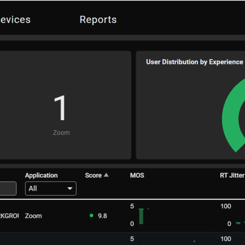Click the 9.8 score value

[x=102, y=216]
